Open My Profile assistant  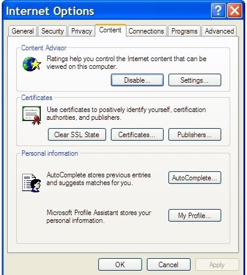[x=195, y=216]
